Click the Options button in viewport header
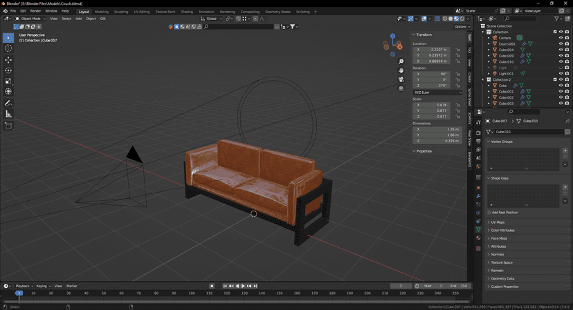573x310 pixels. coord(462,26)
